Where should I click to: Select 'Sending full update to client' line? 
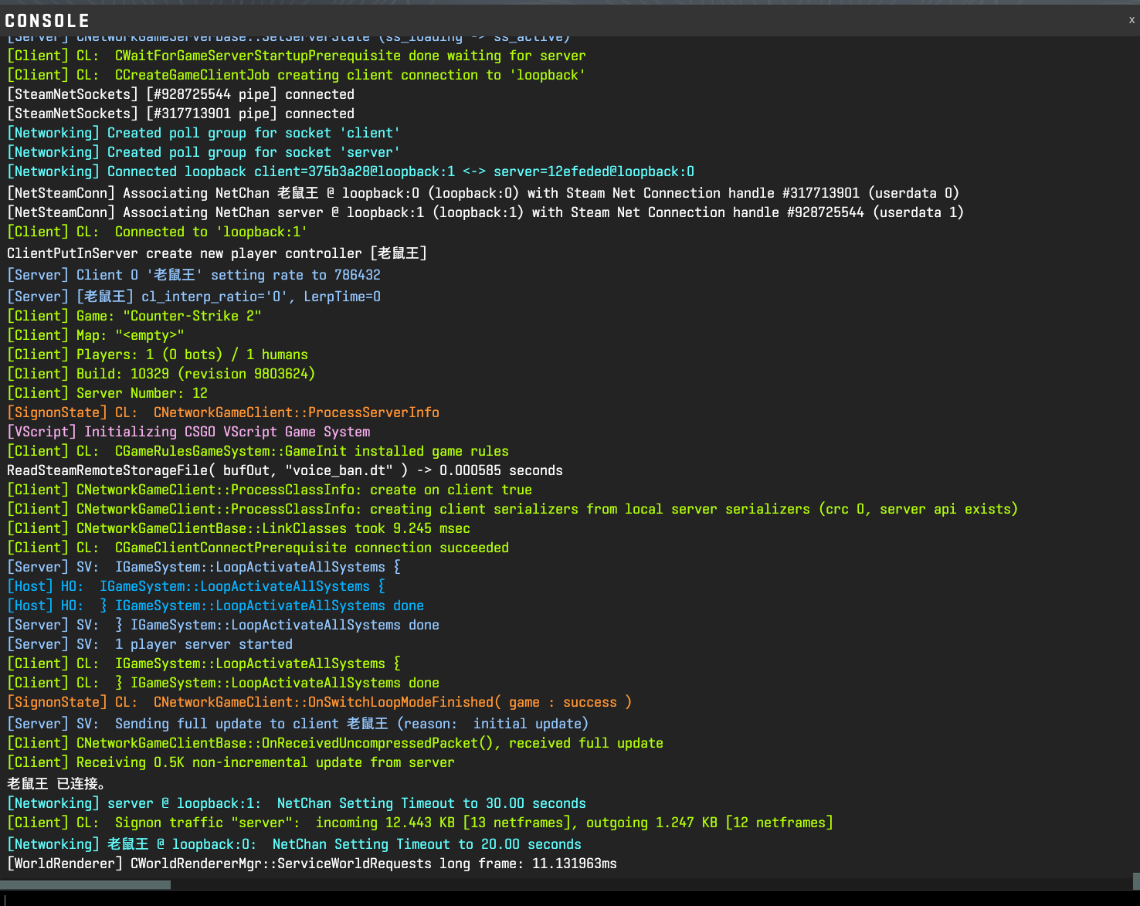click(298, 724)
